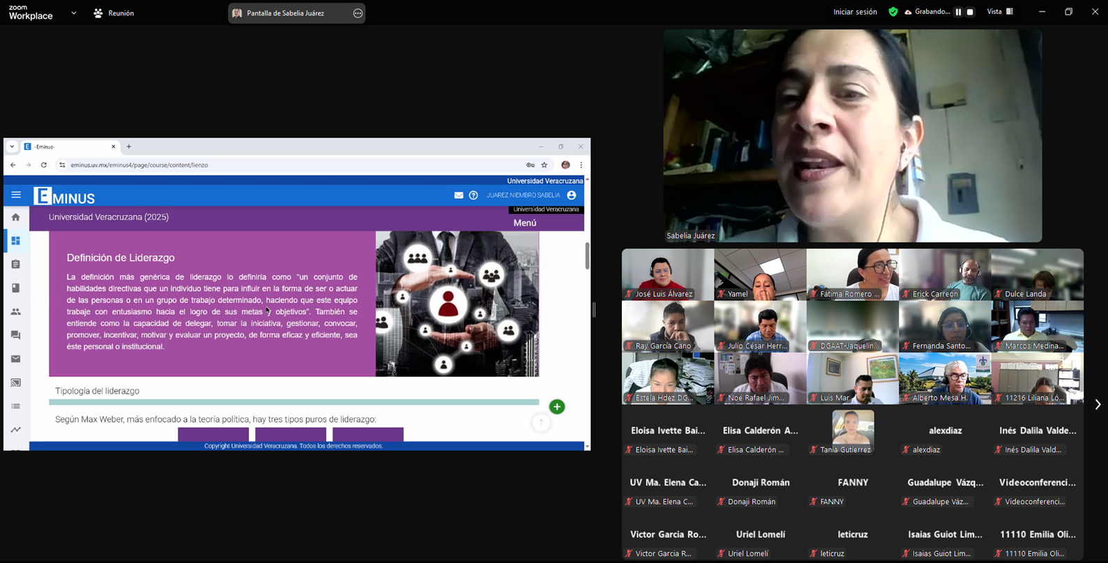This screenshot has height=563, width=1108.
Task: Pause the Zoom recording
Action: (x=958, y=12)
